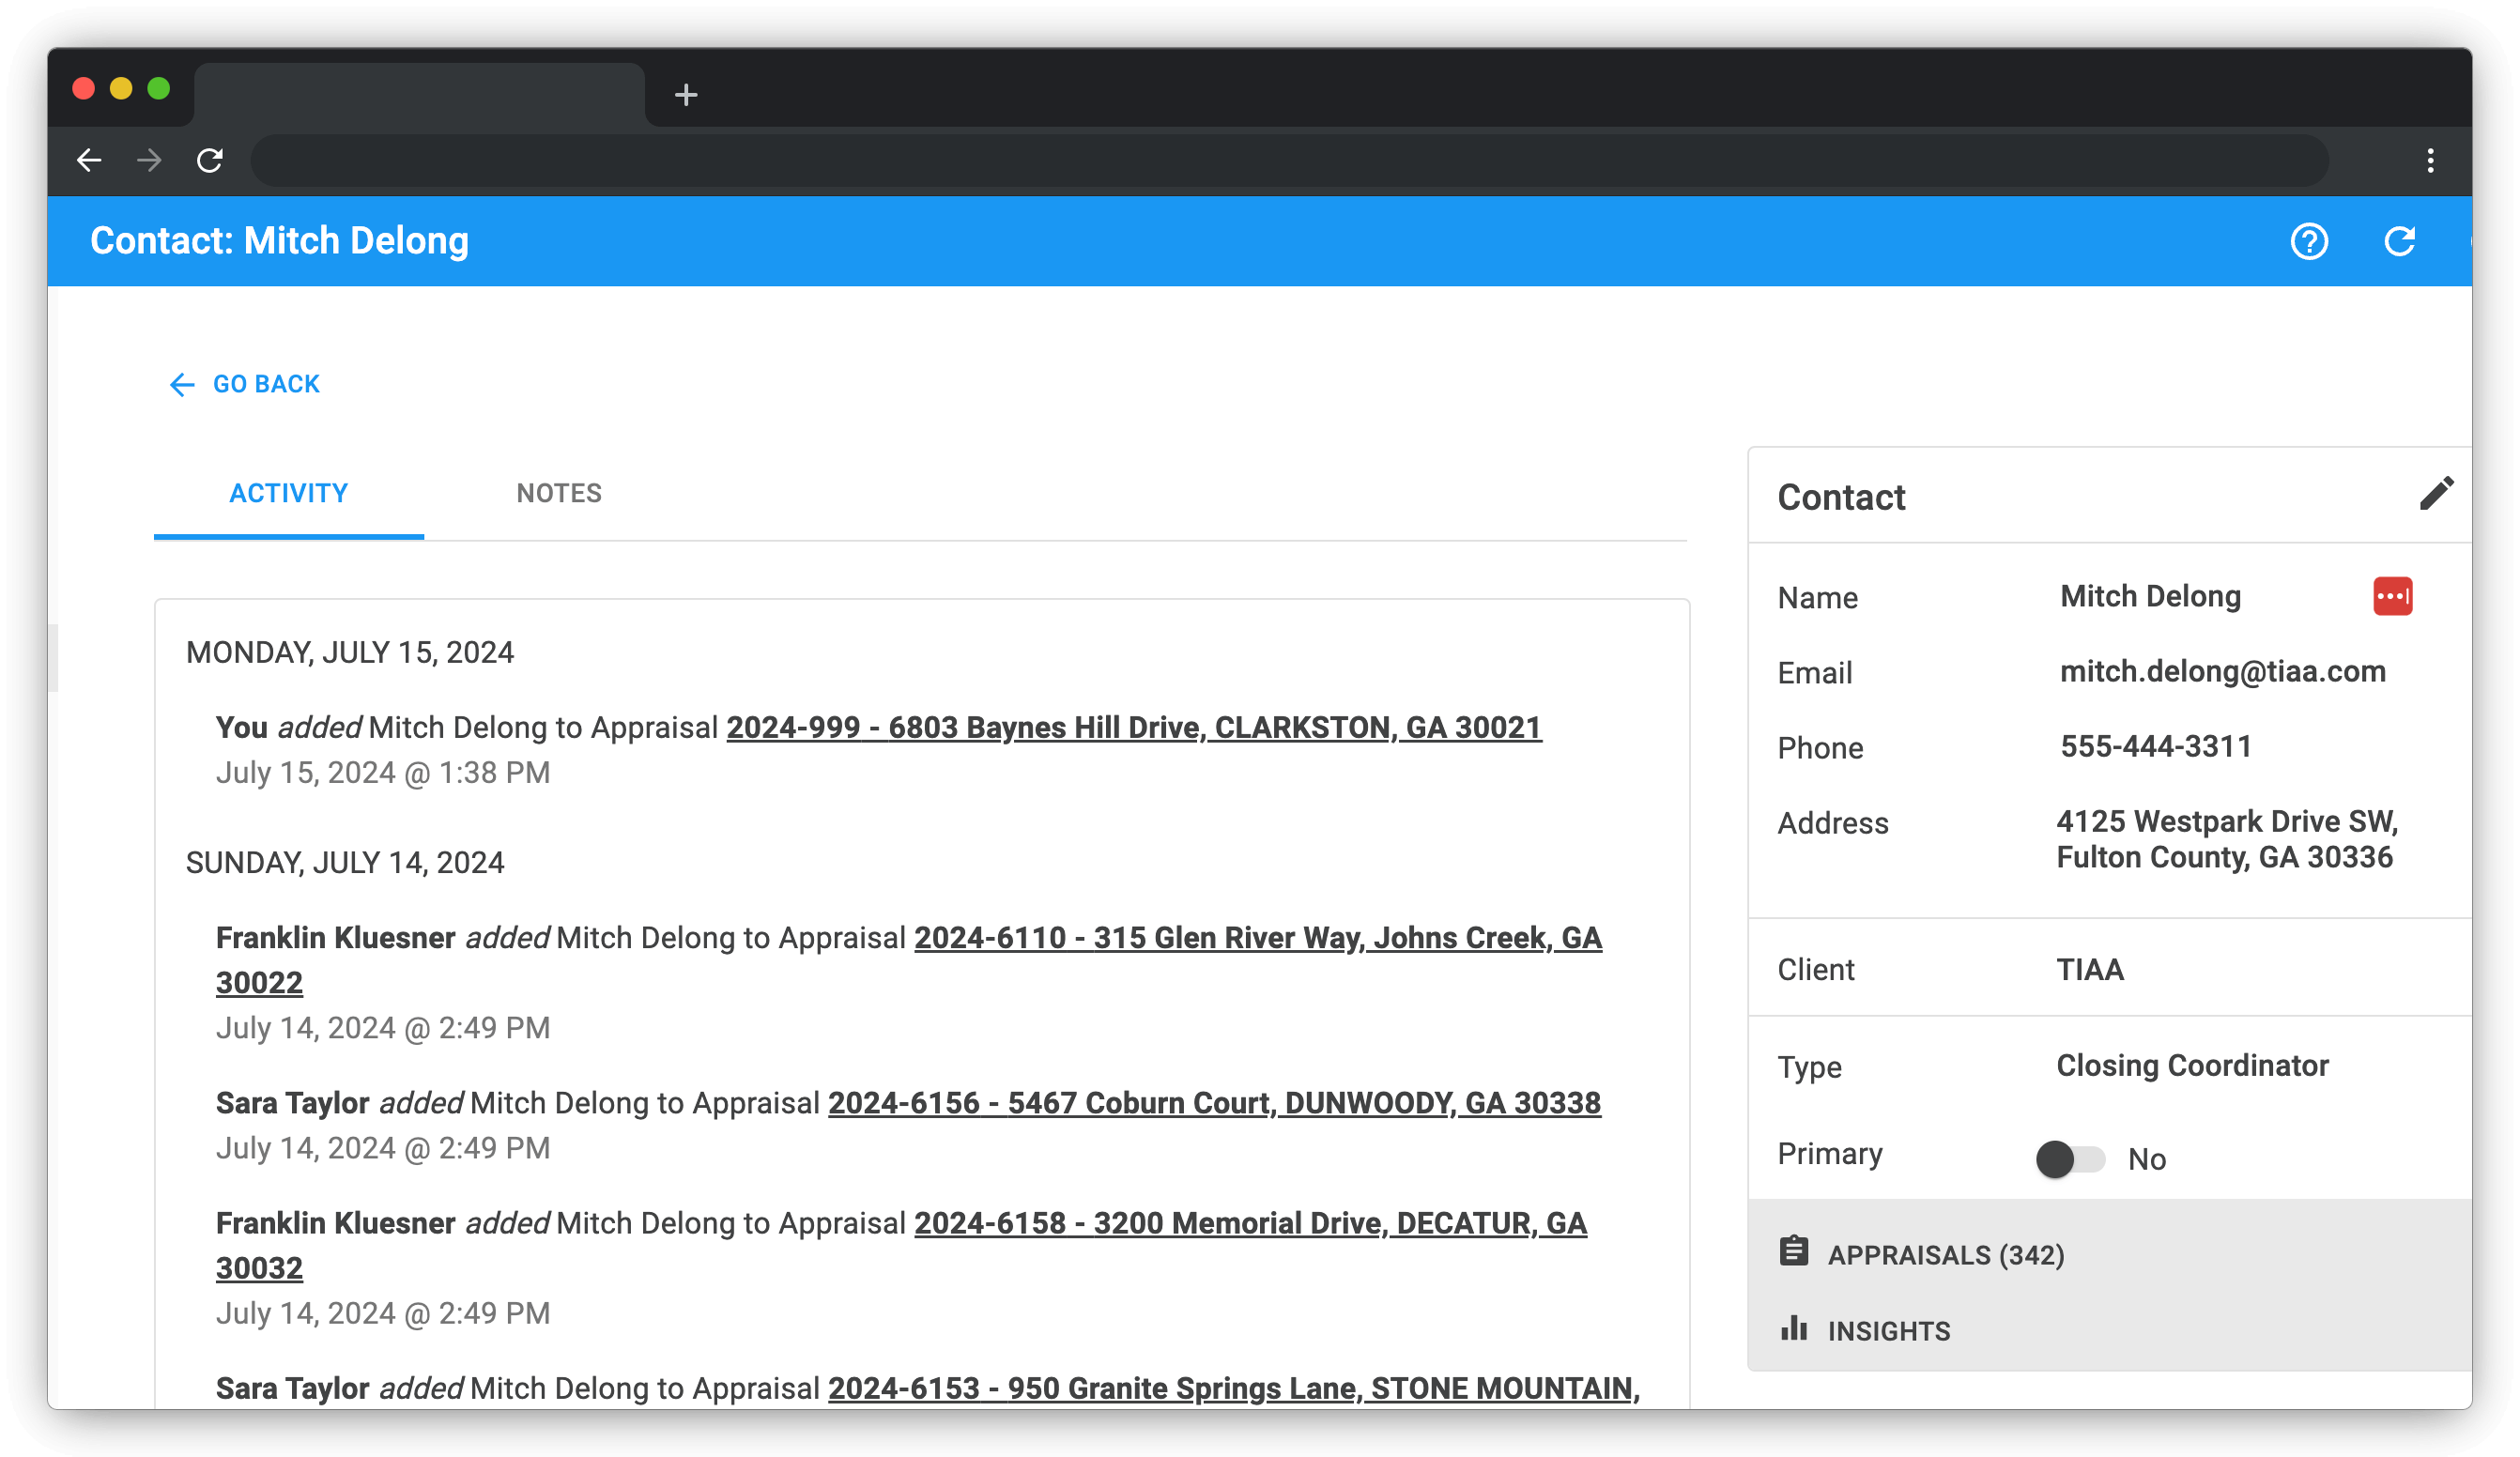The image size is (2520, 1457).
Task: Open appraisal 2024-999 at 6803 Baynes Hill Drive
Action: click(1134, 727)
